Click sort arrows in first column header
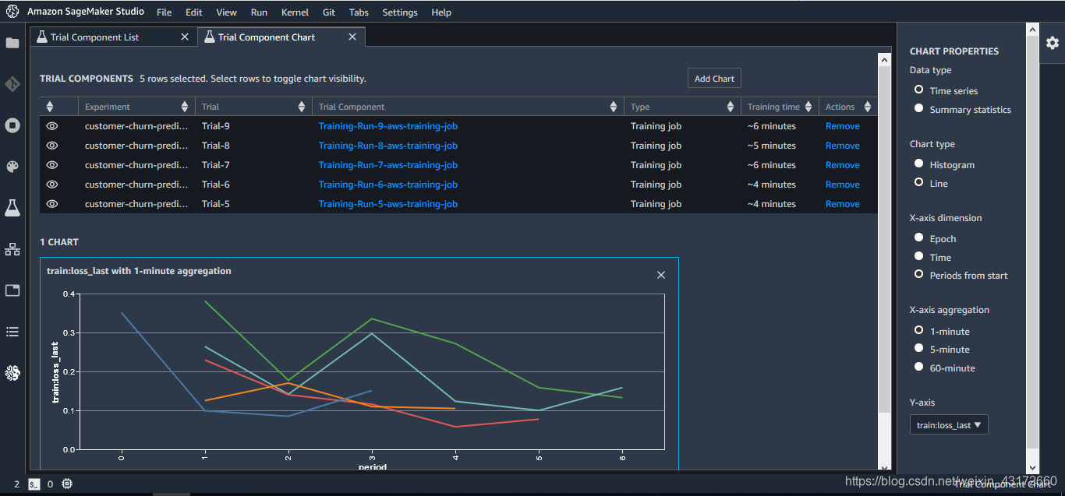Viewport: 1065px width, 496px height. (x=50, y=107)
